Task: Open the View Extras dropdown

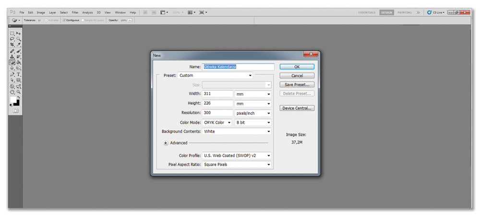Action: [x=164, y=12]
